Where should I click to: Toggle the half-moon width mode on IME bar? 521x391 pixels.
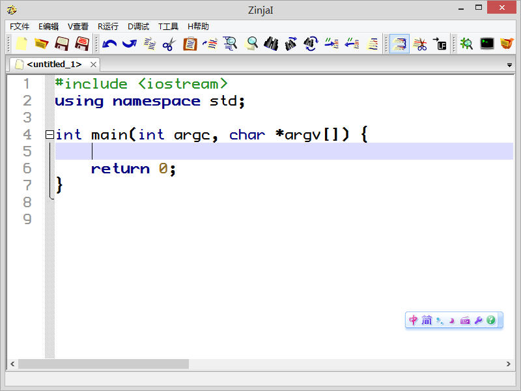(452, 321)
